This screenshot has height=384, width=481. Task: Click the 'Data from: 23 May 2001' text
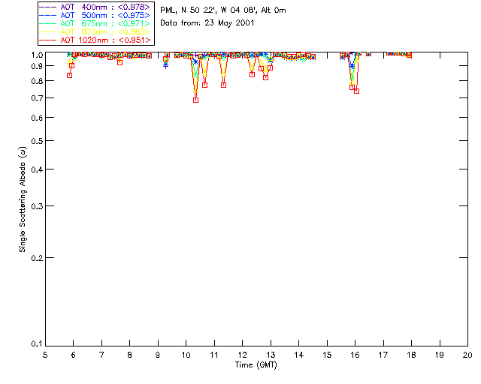pyautogui.click(x=207, y=23)
